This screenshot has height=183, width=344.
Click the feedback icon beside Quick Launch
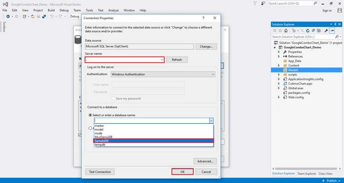(263, 3)
